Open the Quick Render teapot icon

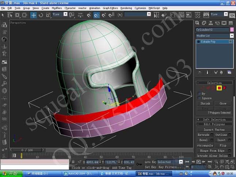232,15
